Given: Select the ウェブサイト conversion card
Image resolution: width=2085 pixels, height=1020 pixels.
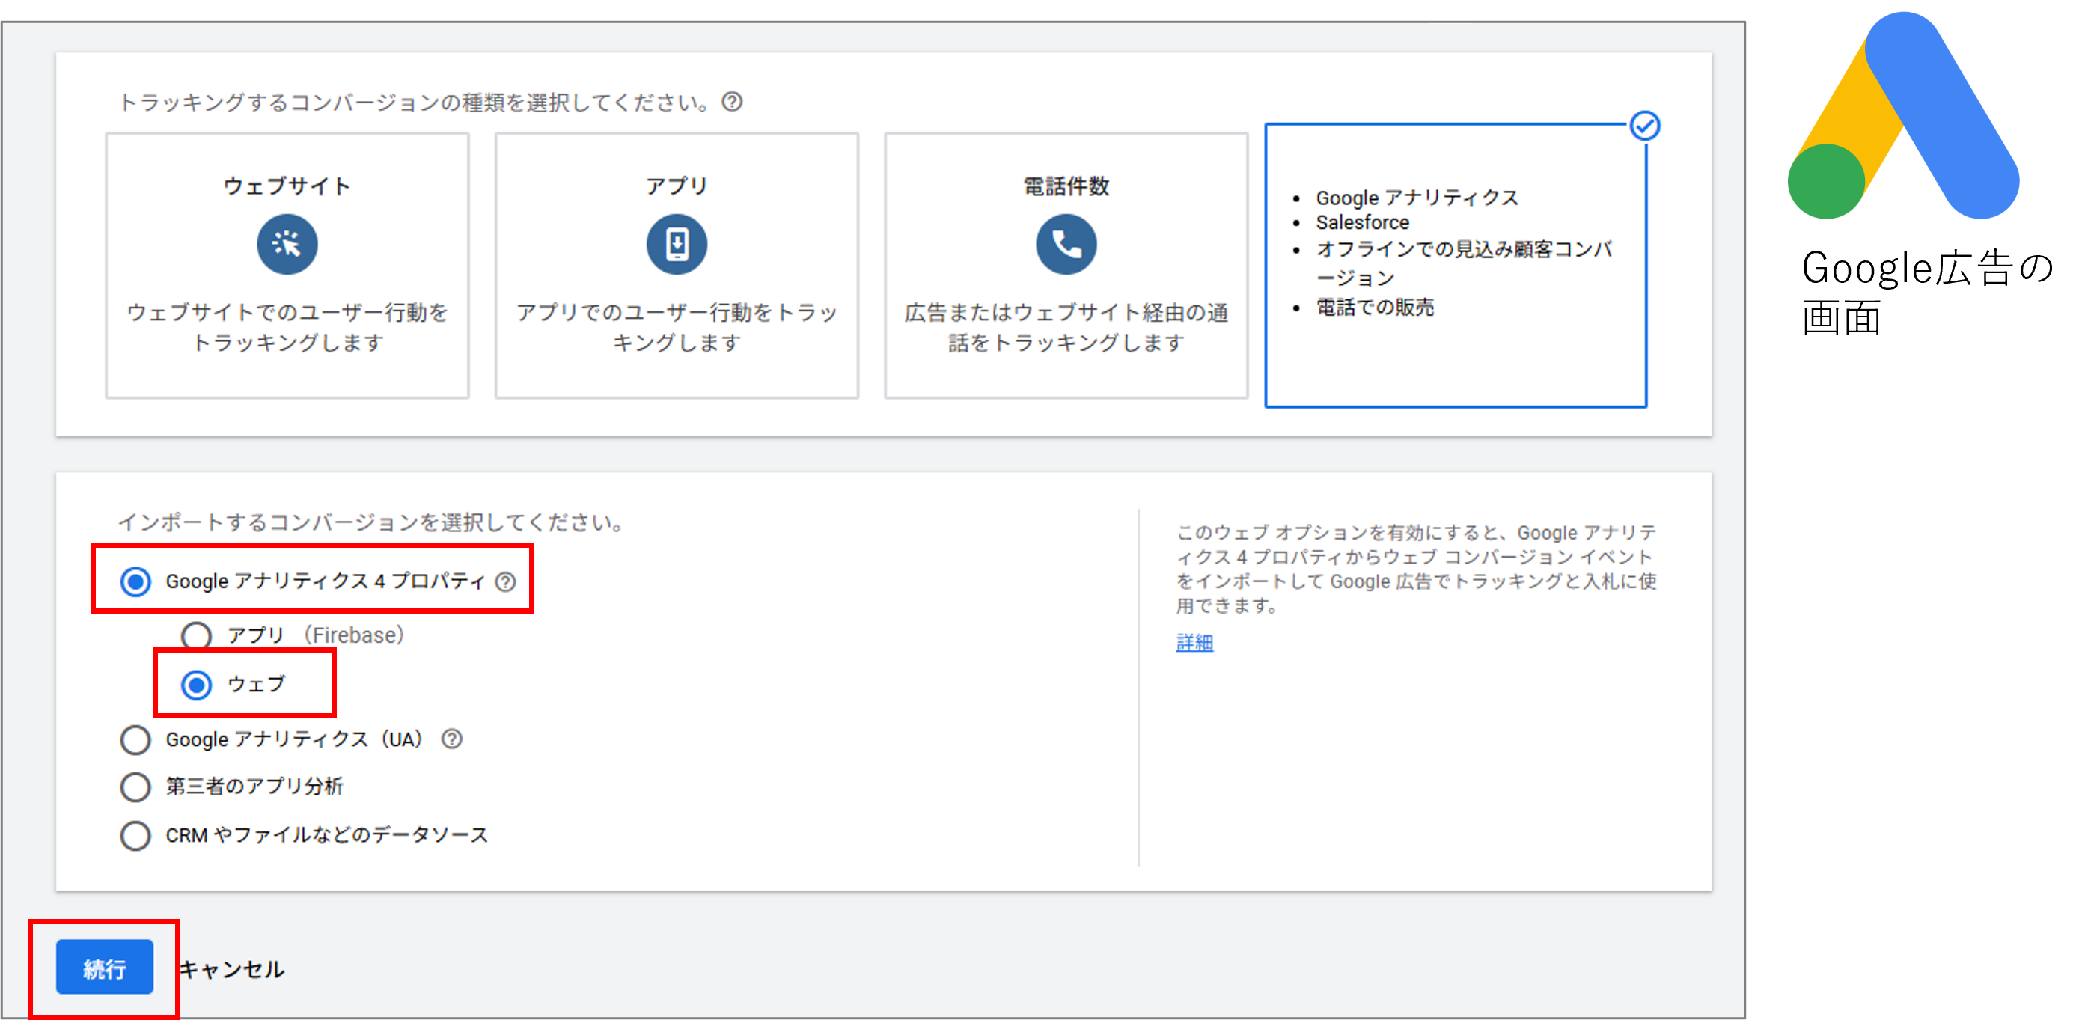Looking at the screenshot, I should pos(287,266).
